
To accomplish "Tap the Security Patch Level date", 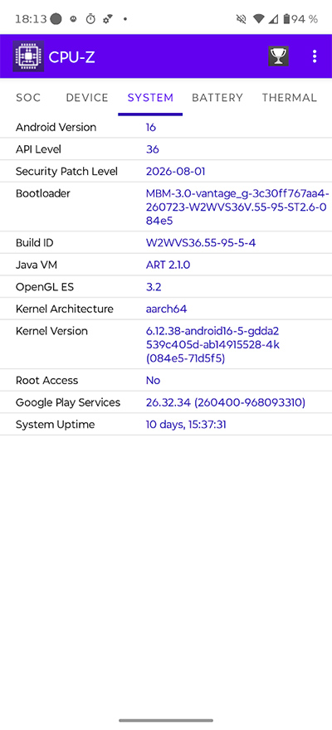I will click(x=176, y=172).
